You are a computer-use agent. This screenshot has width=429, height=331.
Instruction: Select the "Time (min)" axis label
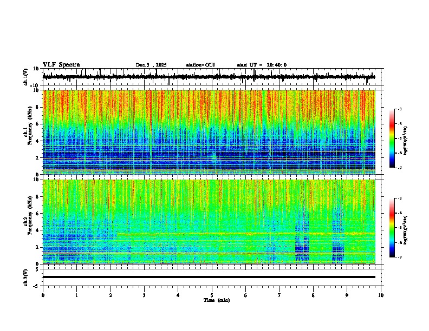217,300
